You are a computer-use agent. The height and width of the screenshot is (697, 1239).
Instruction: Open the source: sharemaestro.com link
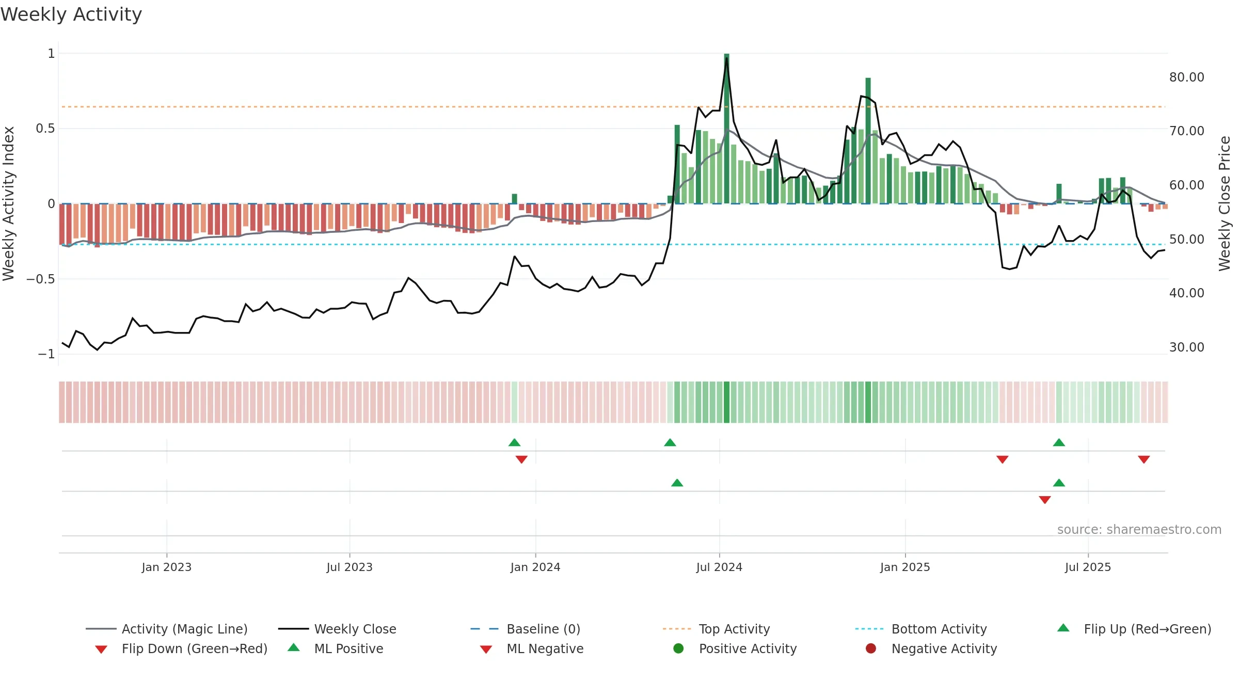(1139, 530)
